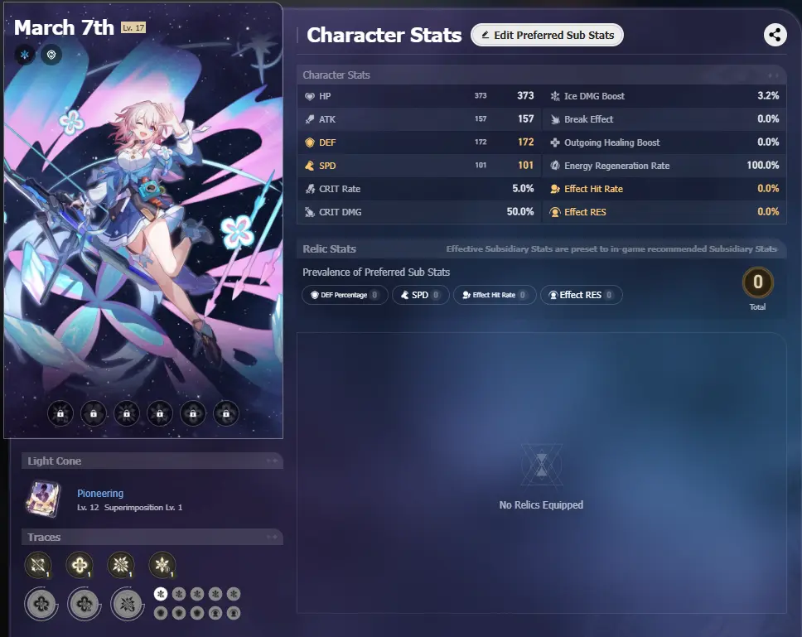Click the Preservation path icon beside the Ice icon
The height and width of the screenshot is (637, 802).
pyautogui.click(x=51, y=54)
